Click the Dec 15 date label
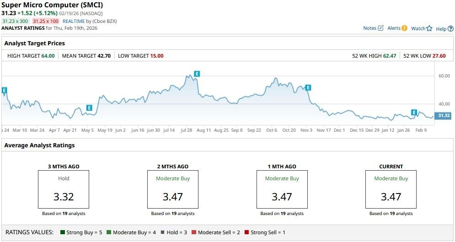Viewport: 455px width, 242px height. [357, 130]
